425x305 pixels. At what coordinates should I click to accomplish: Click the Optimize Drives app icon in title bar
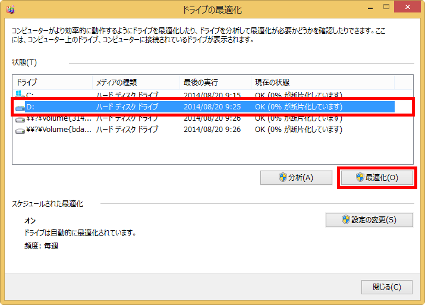tap(11, 10)
